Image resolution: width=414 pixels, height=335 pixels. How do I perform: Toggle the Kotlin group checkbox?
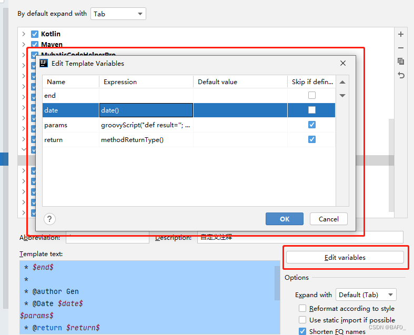(x=35, y=34)
